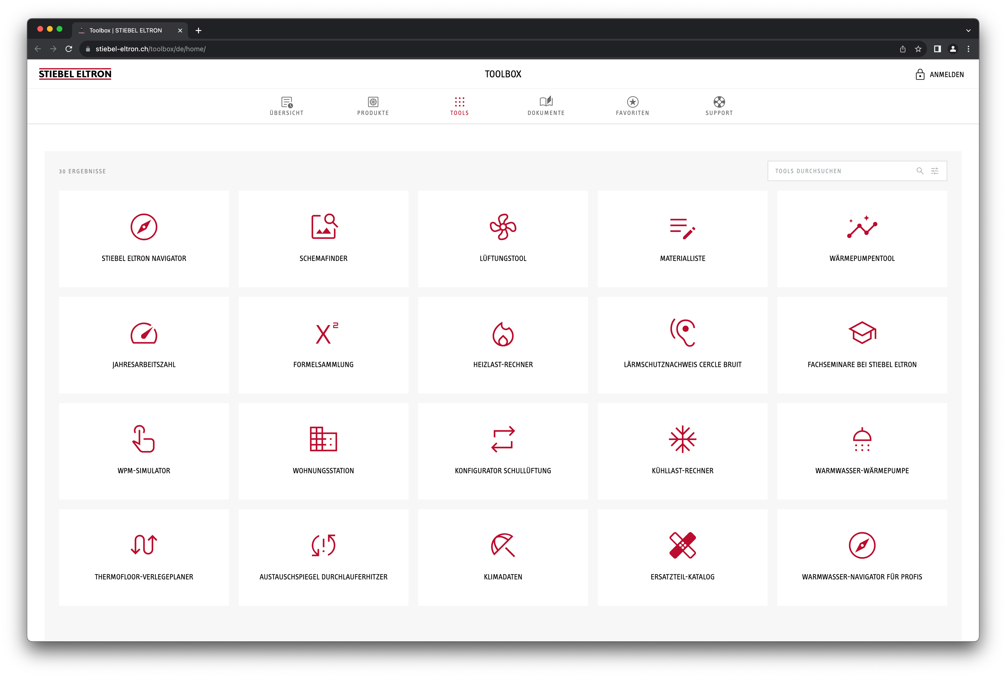1006x677 pixels.
Task: Open the Kühllast-Rechner snowflake icon
Action: coord(683,439)
